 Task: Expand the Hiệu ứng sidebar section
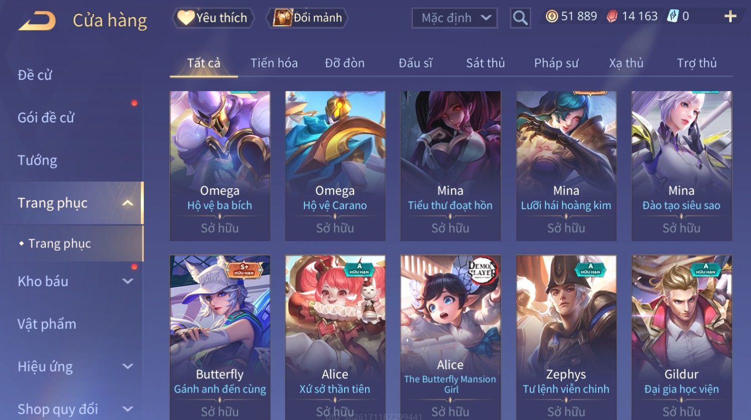(x=127, y=367)
